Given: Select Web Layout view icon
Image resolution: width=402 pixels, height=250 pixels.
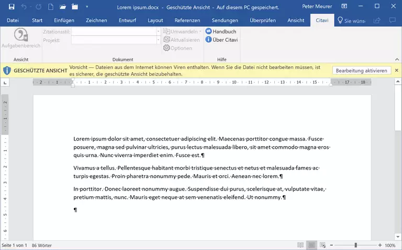Looking at the screenshot, I should [x=323, y=245].
